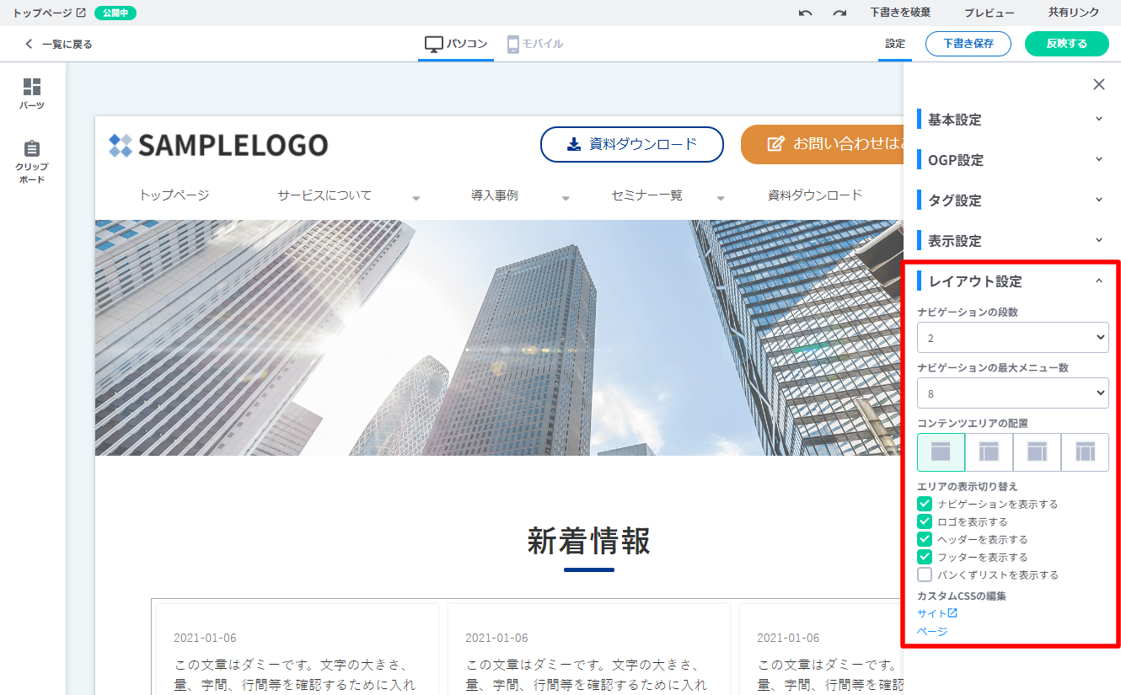Switch to パソコン view tab

(x=456, y=44)
